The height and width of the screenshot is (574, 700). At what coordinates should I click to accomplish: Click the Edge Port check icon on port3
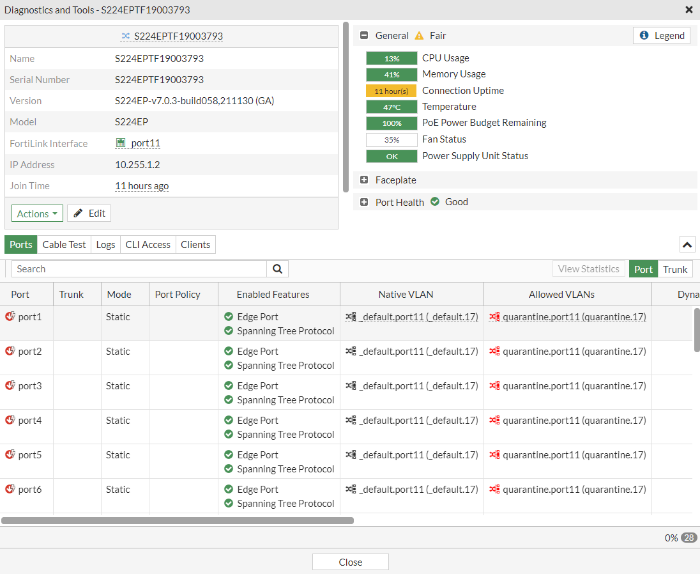click(x=229, y=385)
